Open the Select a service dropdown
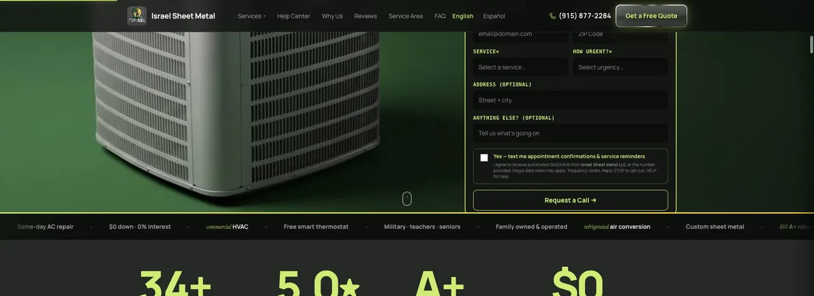 (x=521, y=67)
